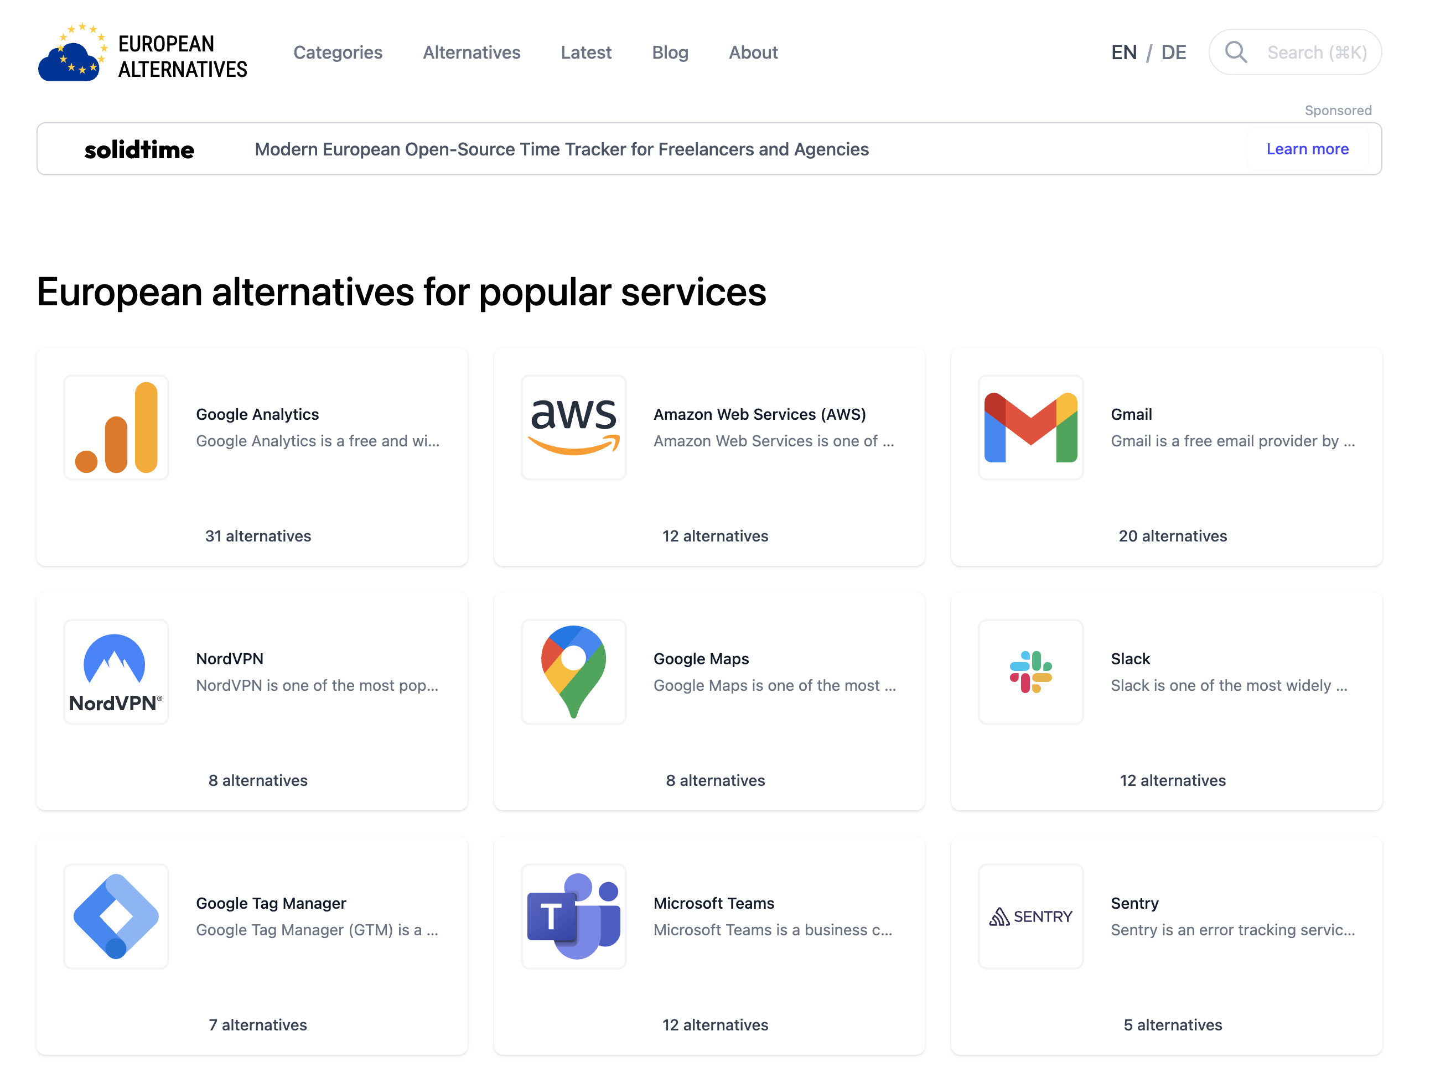Click Learn more on solidtime banner

pos(1307,149)
